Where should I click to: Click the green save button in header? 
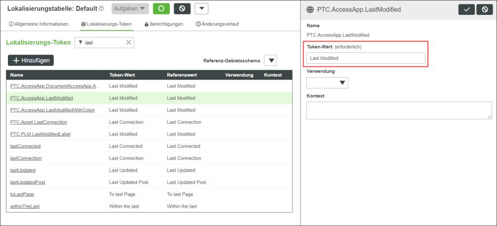click(x=161, y=8)
